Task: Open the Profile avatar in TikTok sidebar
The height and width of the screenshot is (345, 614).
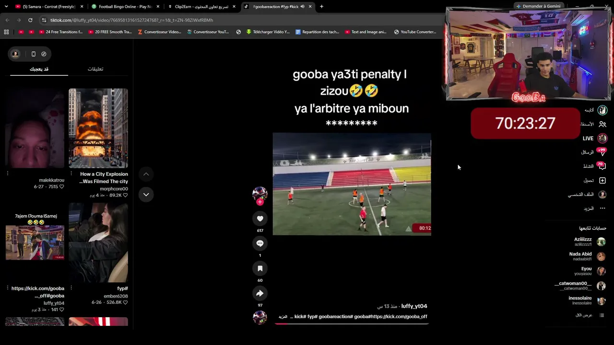Action: click(602, 195)
